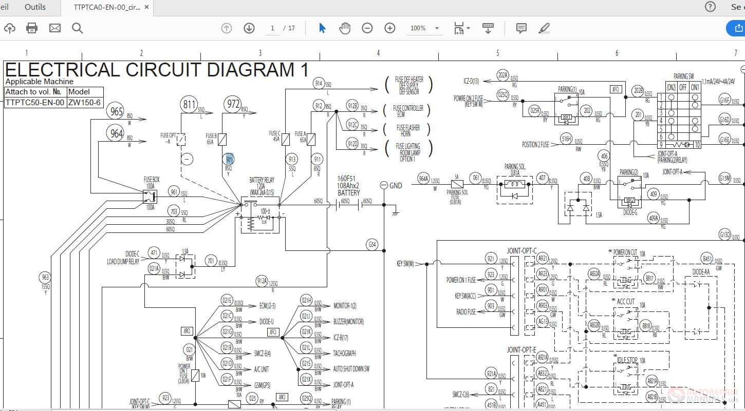745x411 pixels.
Task: Select the TTPTCA0-EN-00 document tab
Action: coord(105,7)
